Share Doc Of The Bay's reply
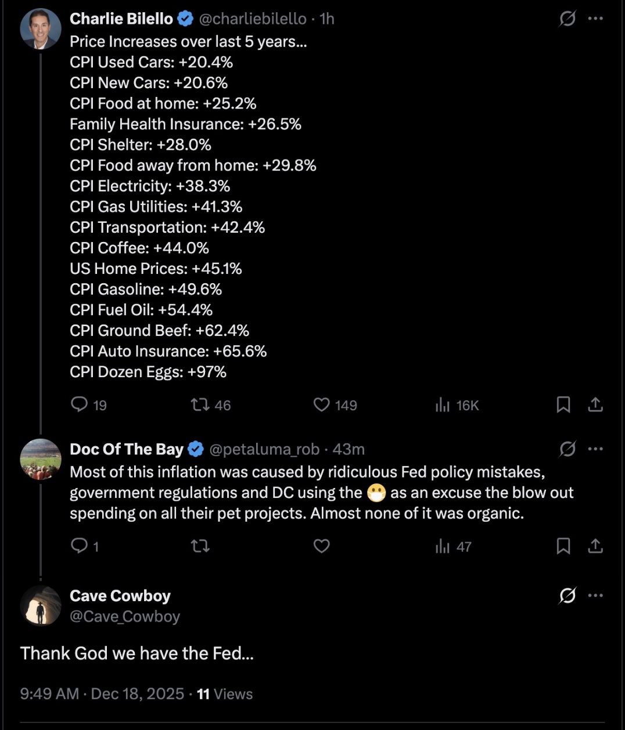Image resolution: width=625 pixels, height=730 pixels. tap(595, 545)
